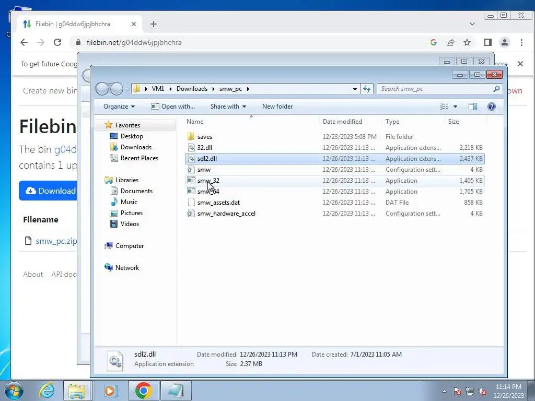The height and width of the screenshot is (401, 535).
Task: Click New folder in toolbar
Action: coord(277,107)
